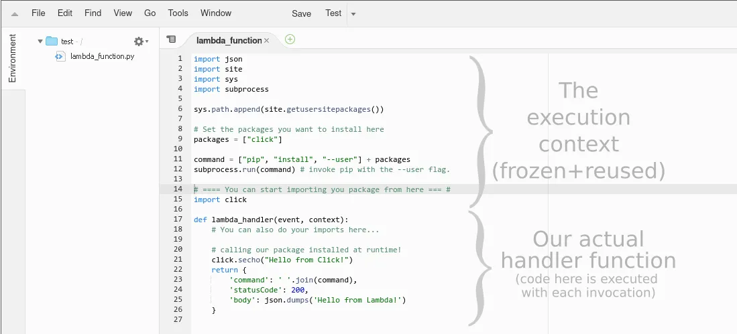Open the Tools menu
Screen dimensions: 737x334
click(x=178, y=13)
